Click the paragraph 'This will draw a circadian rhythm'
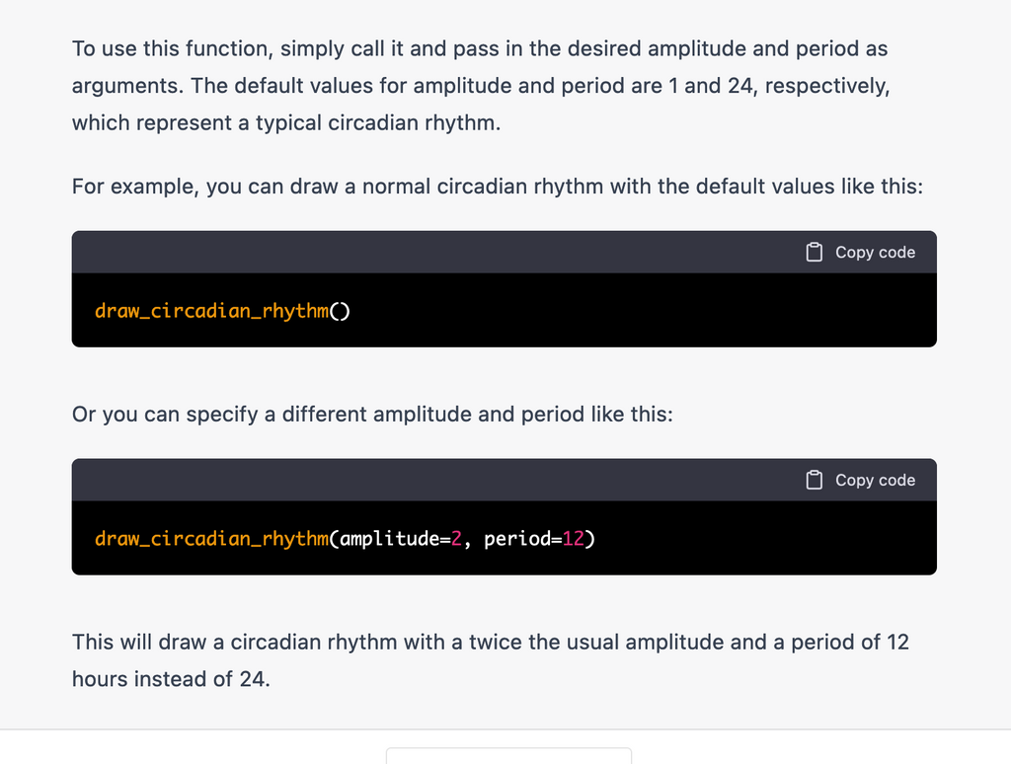This screenshot has width=1011, height=764. point(491,660)
